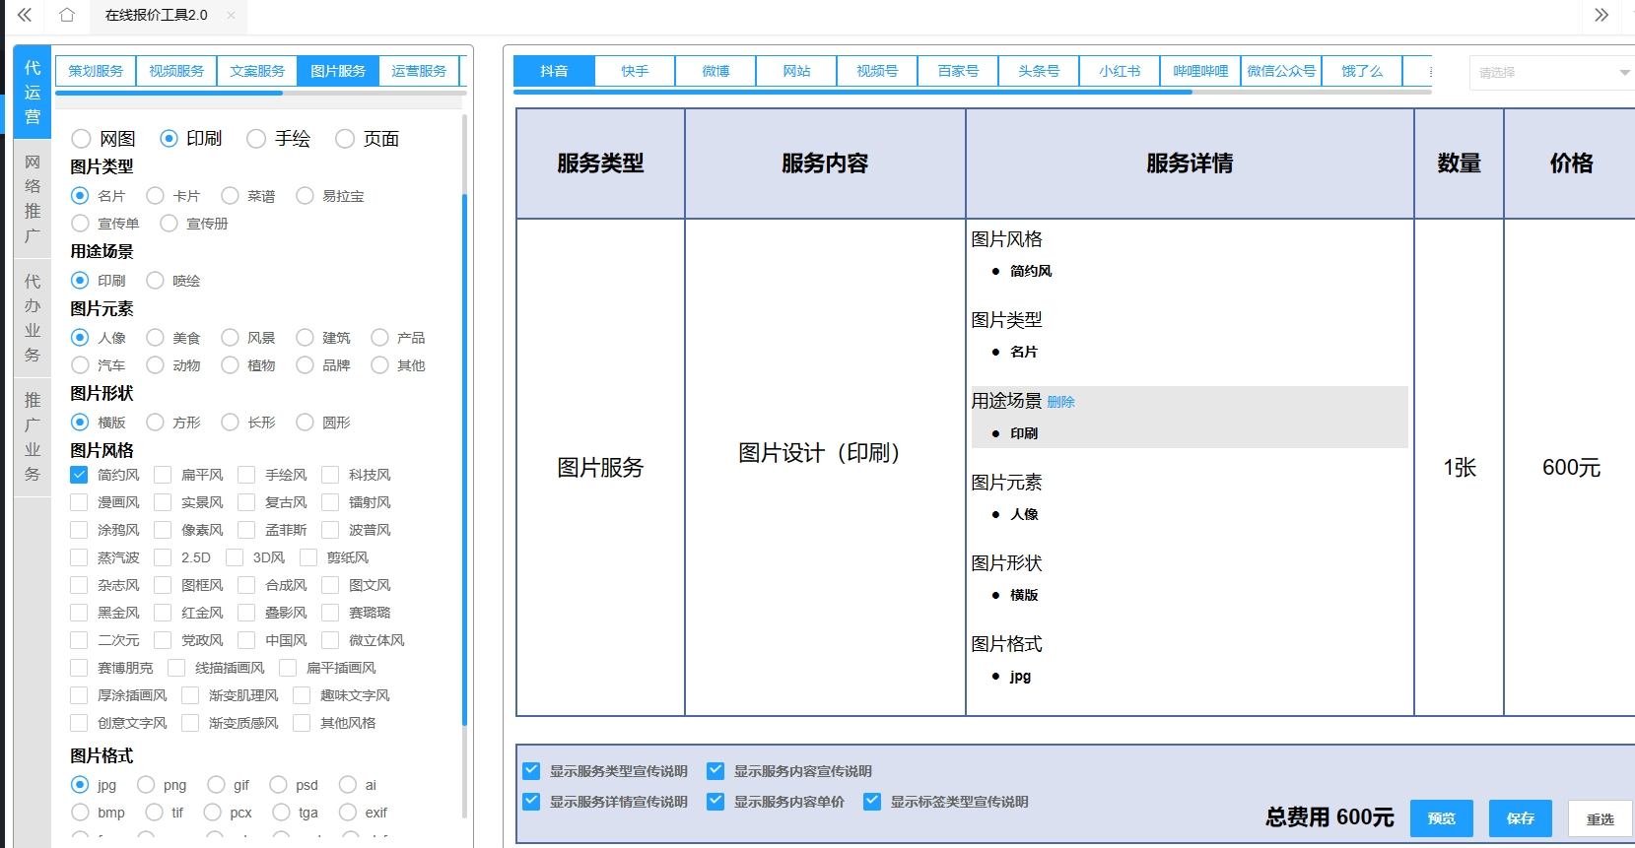Toggle 显示服务内容宣传说明 checkbox
The height and width of the screenshot is (848, 1635).
(x=715, y=771)
